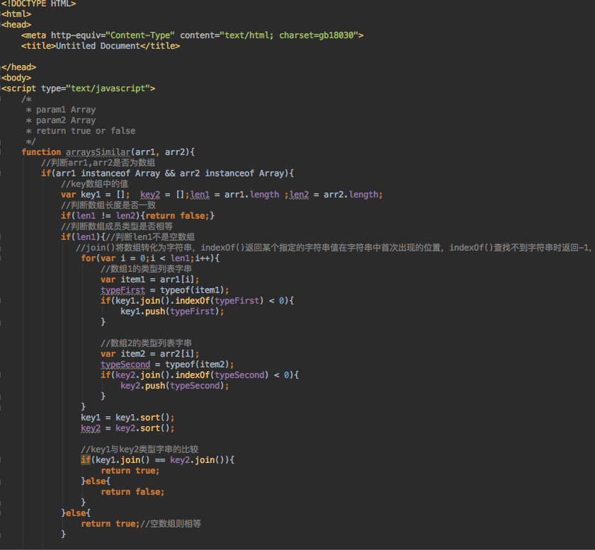Click the comment 判断arr1,arr2是否为数组

[98, 163]
